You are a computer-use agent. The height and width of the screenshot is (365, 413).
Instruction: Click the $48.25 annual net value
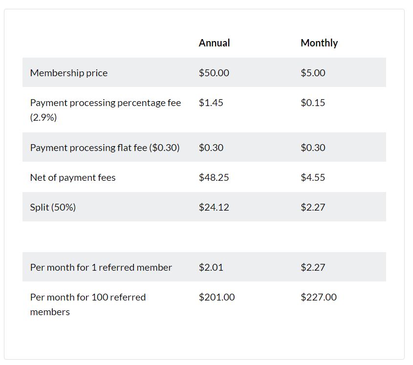point(214,177)
